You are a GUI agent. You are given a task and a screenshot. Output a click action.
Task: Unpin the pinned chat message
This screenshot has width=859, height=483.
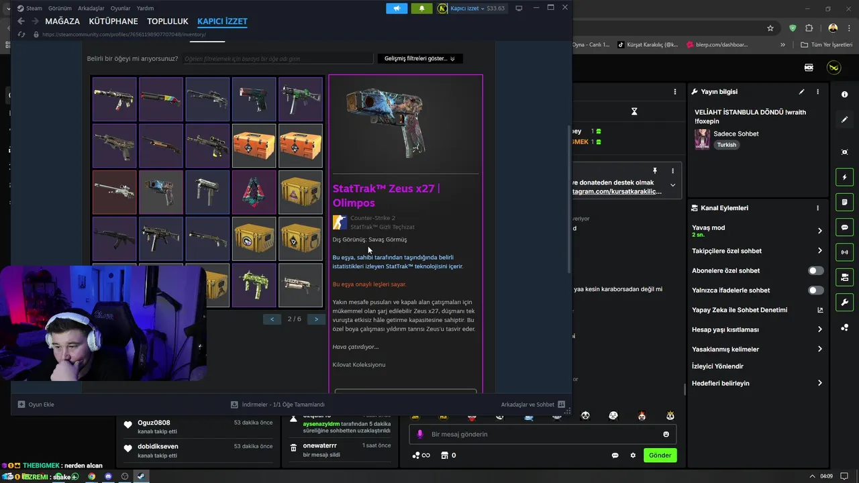pos(655,171)
